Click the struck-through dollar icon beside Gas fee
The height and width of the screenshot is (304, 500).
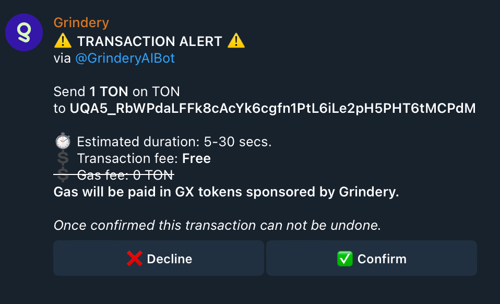coord(63,174)
